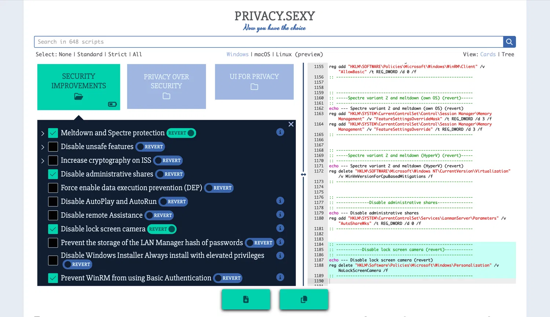Image resolution: width=550 pixels, height=317 pixels.
Task: Check Disable remote Assistance
Action: (x=53, y=215)
